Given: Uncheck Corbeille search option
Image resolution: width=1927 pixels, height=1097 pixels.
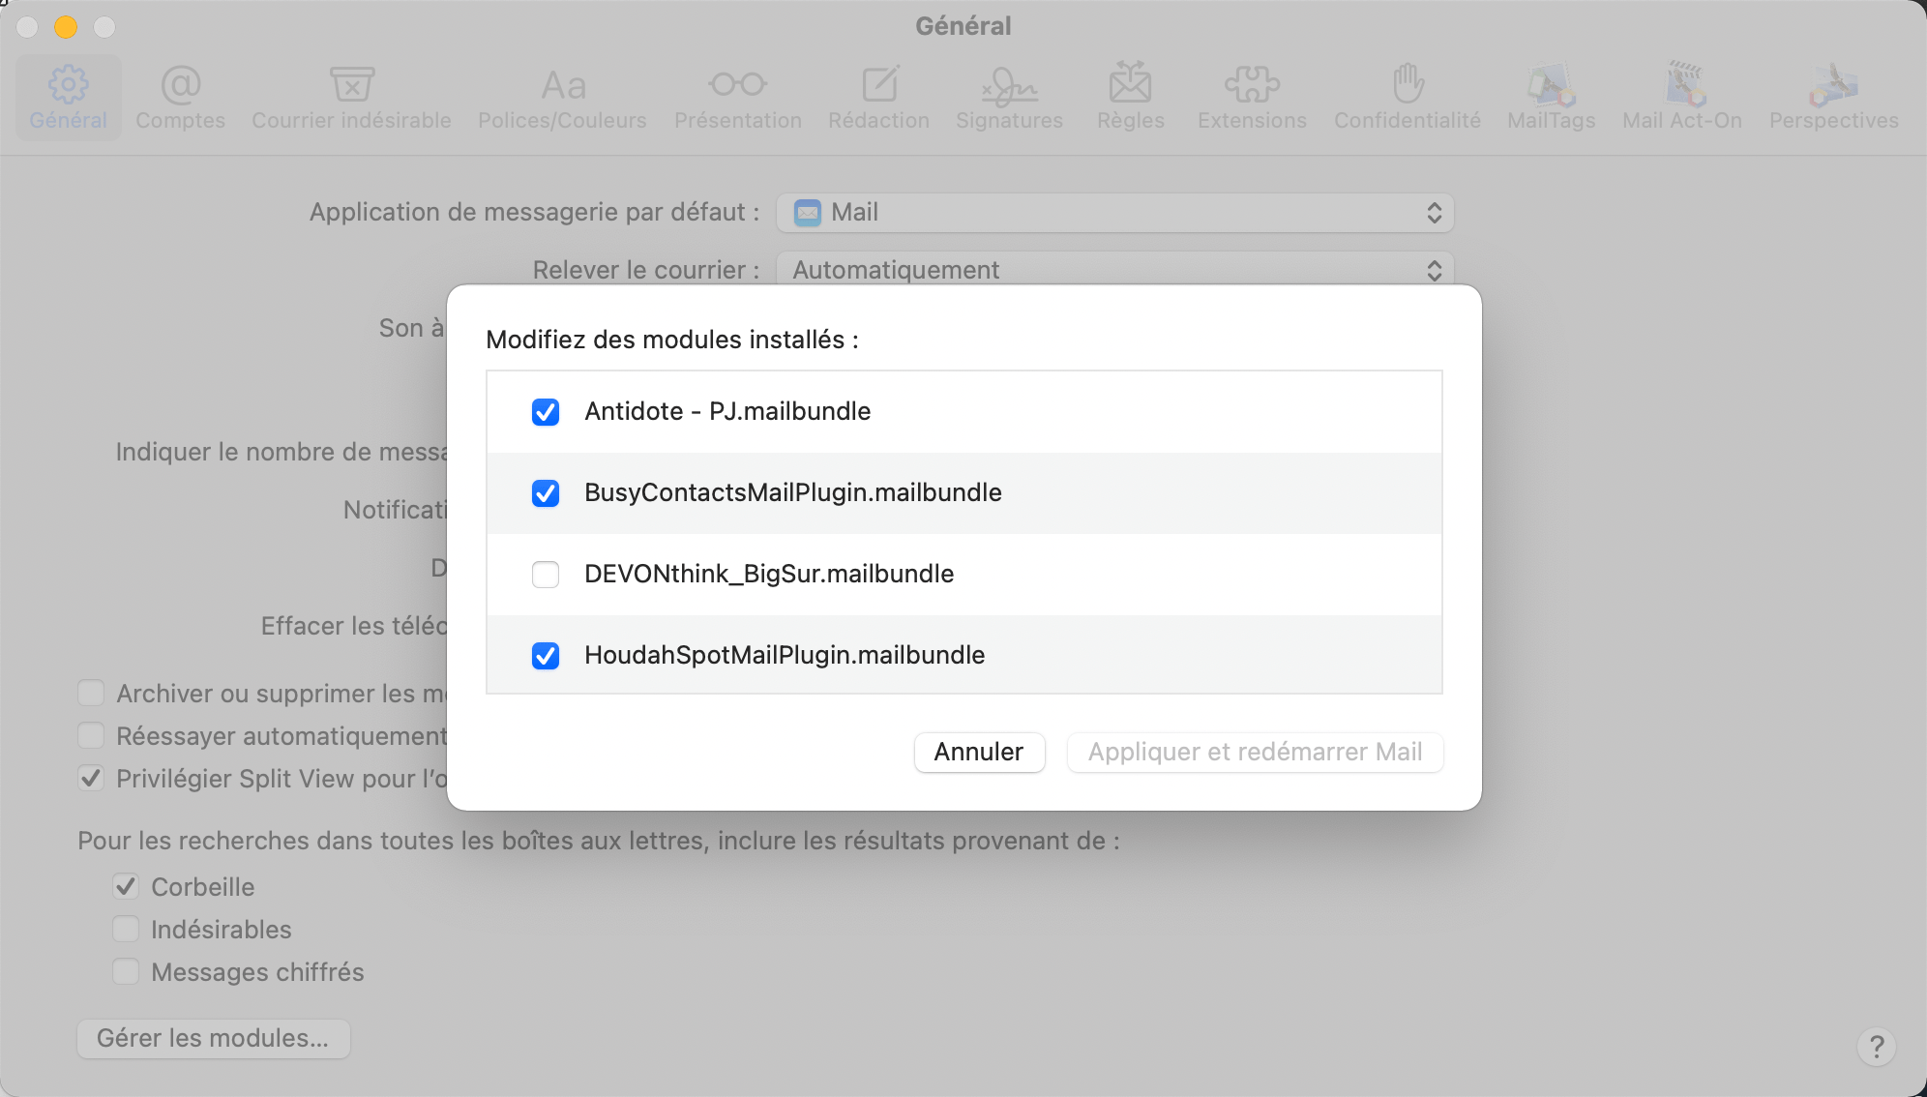Looking at the screenshot, I should (126, 887).
